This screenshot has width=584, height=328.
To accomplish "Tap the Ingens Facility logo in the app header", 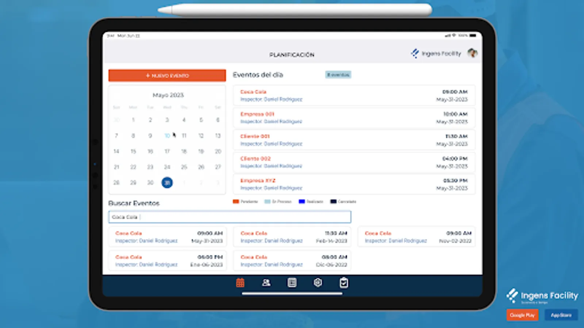I will tap(436, 54).
